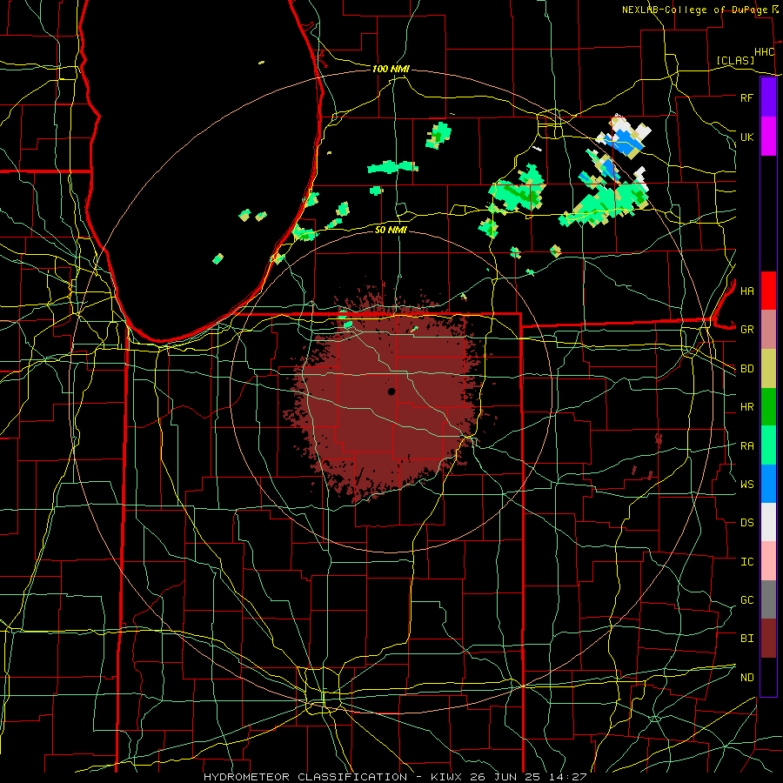Click the 'ND' legend label
783x783 pixels.
746,678
